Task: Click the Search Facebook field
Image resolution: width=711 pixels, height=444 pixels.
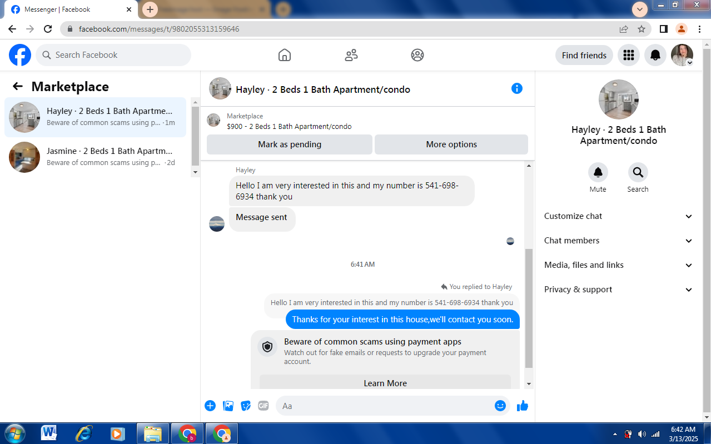Action: [113, 55]
